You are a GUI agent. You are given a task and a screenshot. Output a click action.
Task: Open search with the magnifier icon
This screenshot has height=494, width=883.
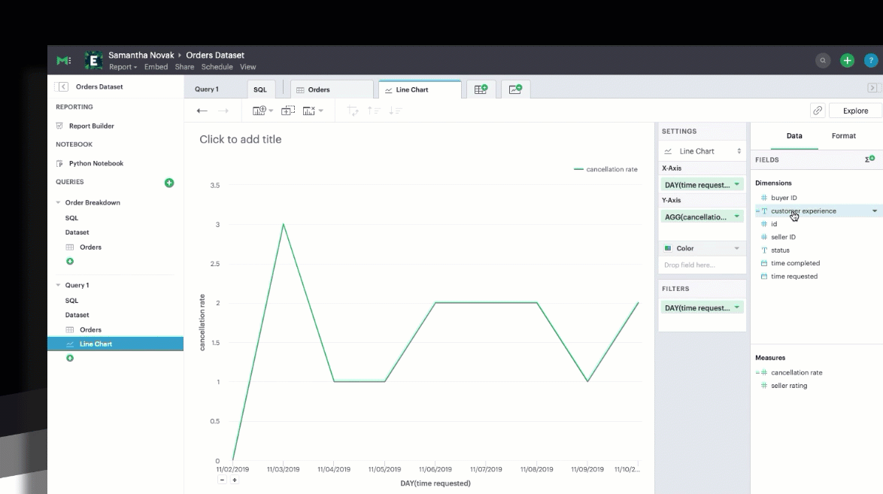823,60
